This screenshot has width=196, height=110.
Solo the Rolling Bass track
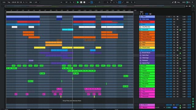tap(174, 22)
